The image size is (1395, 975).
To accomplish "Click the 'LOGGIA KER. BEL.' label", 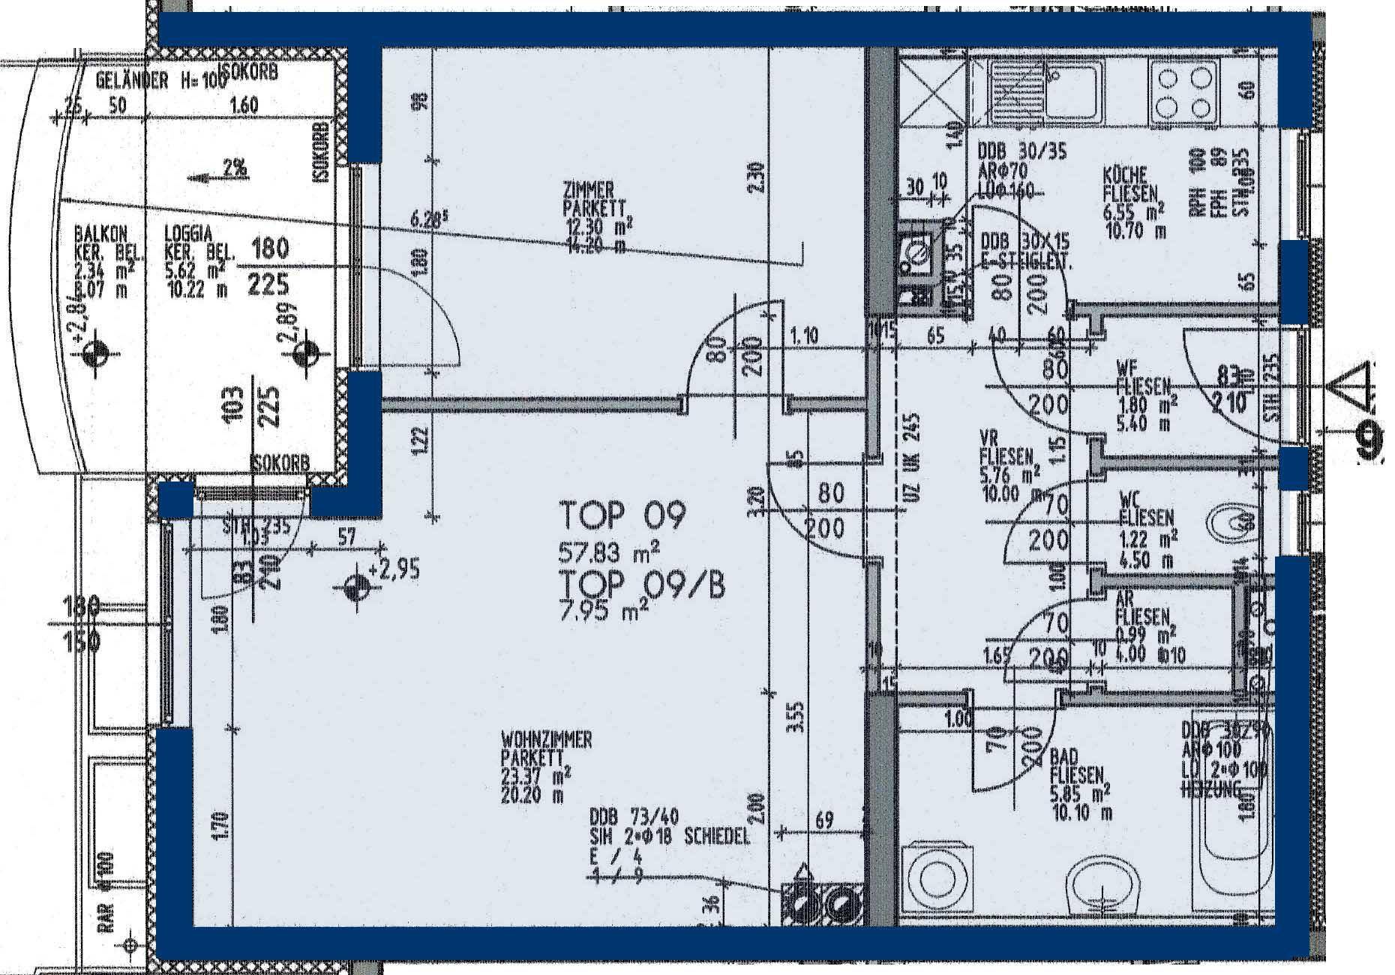I will click(x=199, y=244).
